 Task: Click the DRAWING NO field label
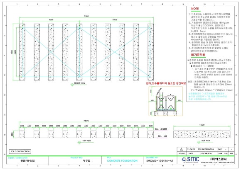tap(152, 158)
